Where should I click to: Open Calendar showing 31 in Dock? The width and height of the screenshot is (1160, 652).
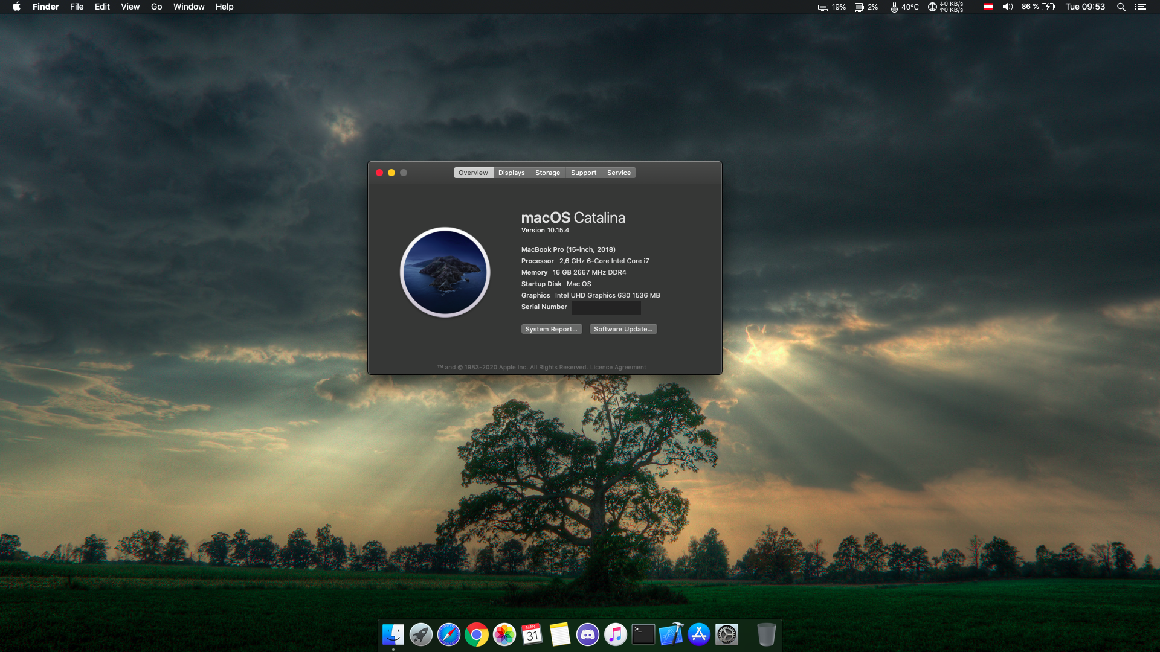(532, 634)
